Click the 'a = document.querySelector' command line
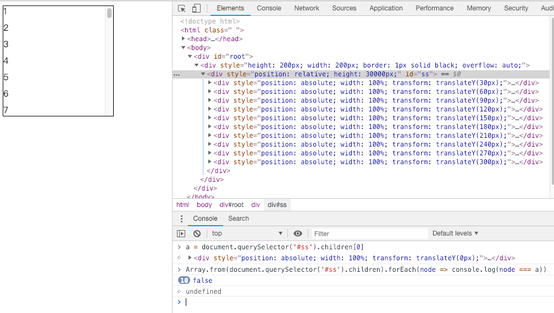The image size is (554, 313). click(x=275, y=247)
